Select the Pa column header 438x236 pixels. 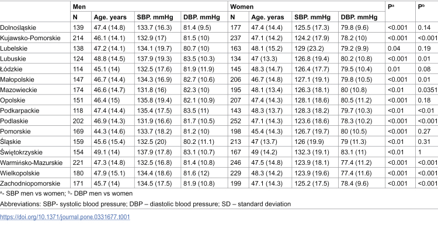point(391,6)
